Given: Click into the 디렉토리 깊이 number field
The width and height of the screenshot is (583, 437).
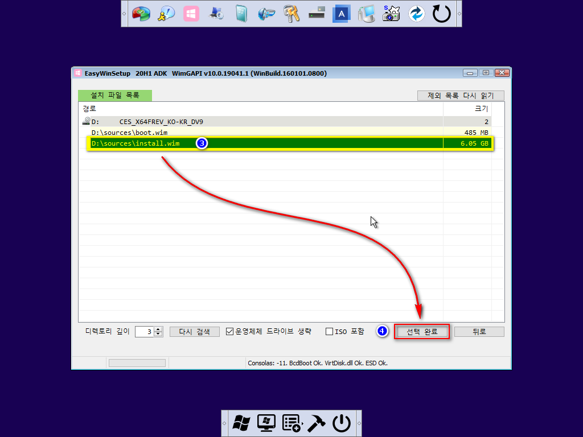Looking at the screenshot, I should point(145,332).
